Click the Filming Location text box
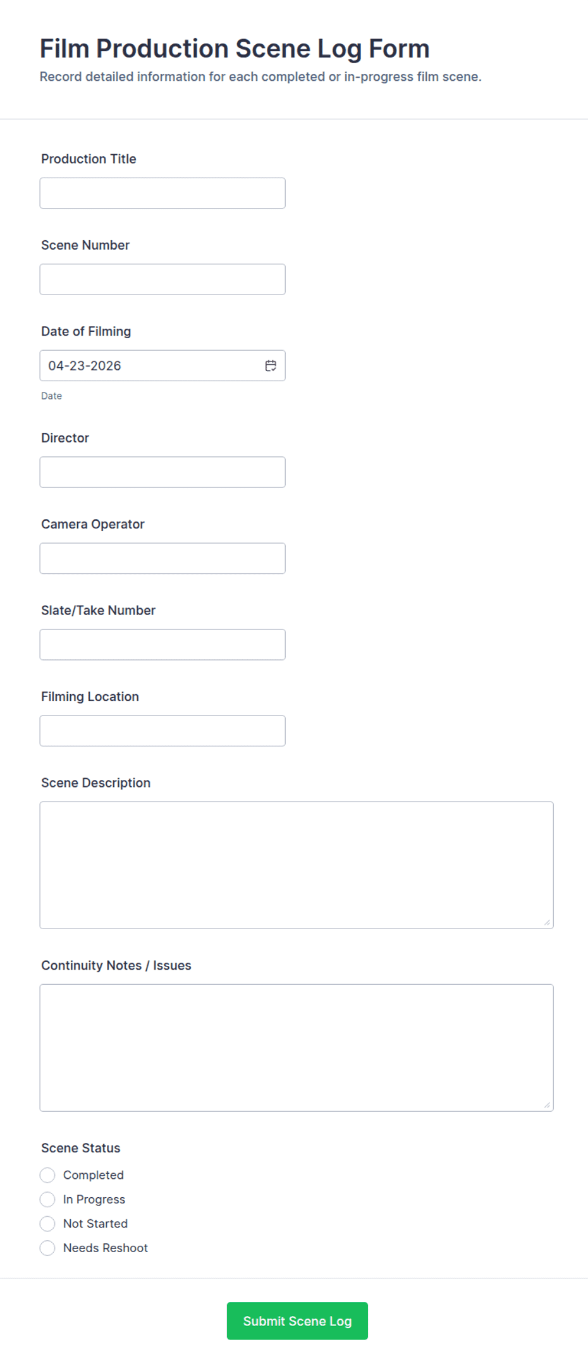 point(162,731)
